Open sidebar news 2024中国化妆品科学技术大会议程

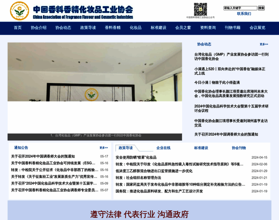click(231, 109)
